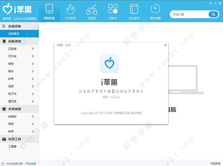
Task: Select 已安装 in the sidebar
Action: coord(19,49)
